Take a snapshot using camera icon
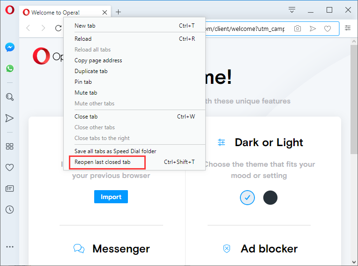The image size is (358, 266). point(298,29)
